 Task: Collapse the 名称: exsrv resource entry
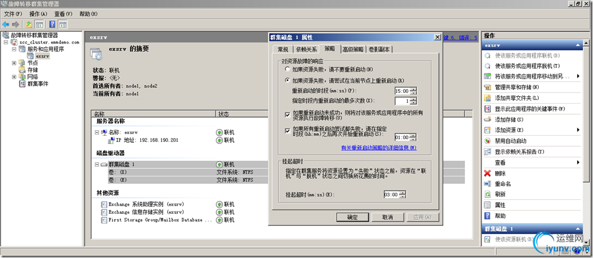(97, 132)
